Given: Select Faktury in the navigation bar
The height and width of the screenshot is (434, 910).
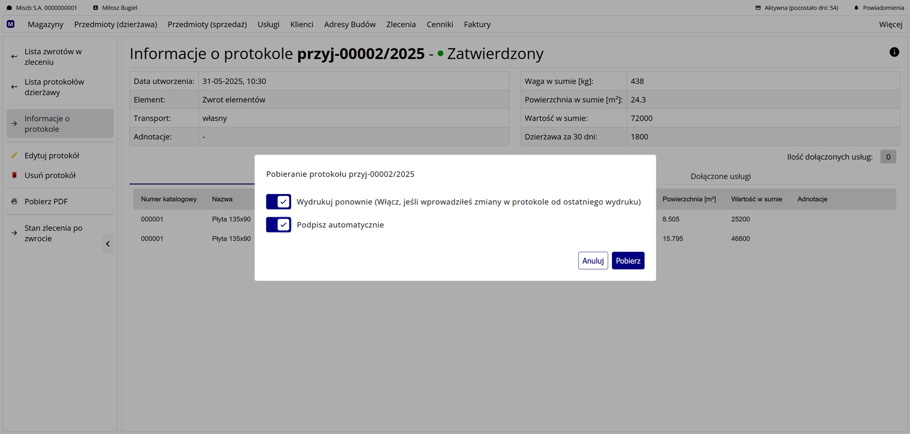Looking at the screenshot, I should click(477, 24).
